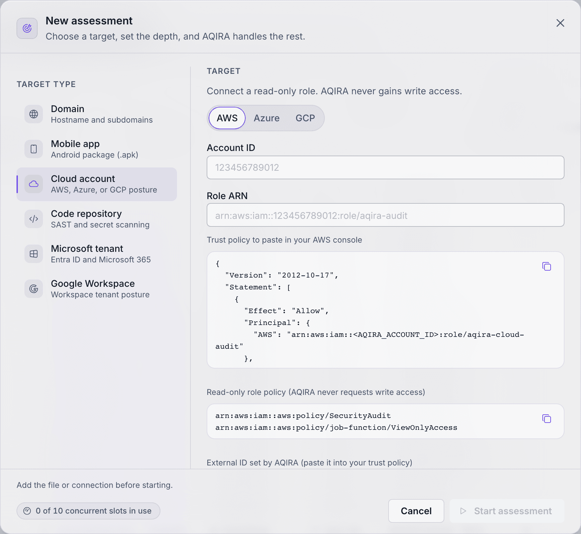
Task: Focus the Role ARN input field
Action: point(385,215)
